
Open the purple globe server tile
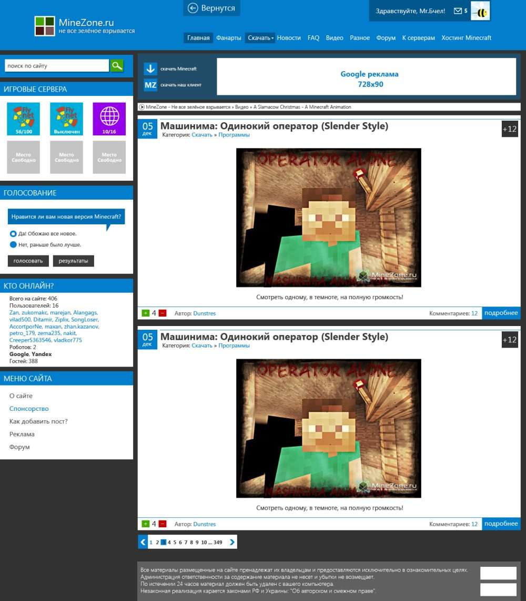pos(109,119)
